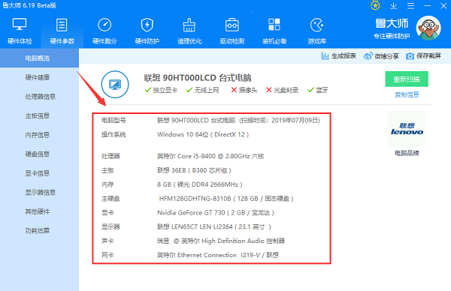Click the 保存截屏 camera screenshot icon
Viewport: 451px width, 291px height.
click(x=410, y=56)
